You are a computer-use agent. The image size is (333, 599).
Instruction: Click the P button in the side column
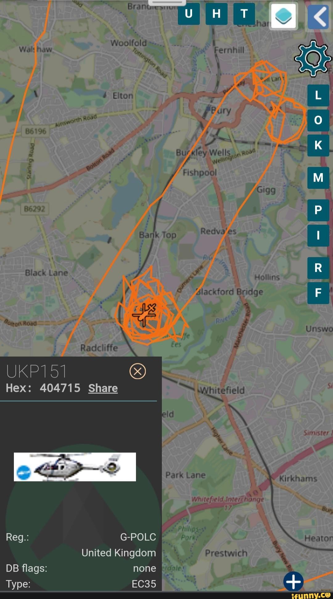318,210
